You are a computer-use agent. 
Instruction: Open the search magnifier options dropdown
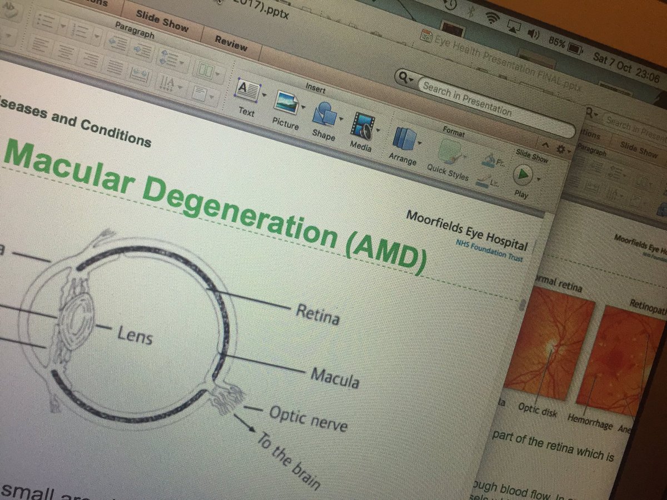click(406, 78)
